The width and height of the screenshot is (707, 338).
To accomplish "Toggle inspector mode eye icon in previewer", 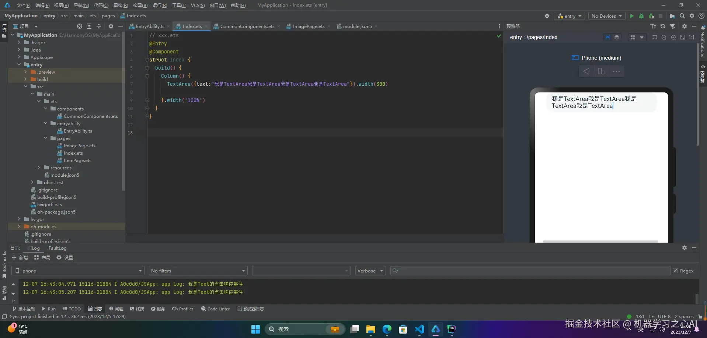I will (x=607, y=37).
